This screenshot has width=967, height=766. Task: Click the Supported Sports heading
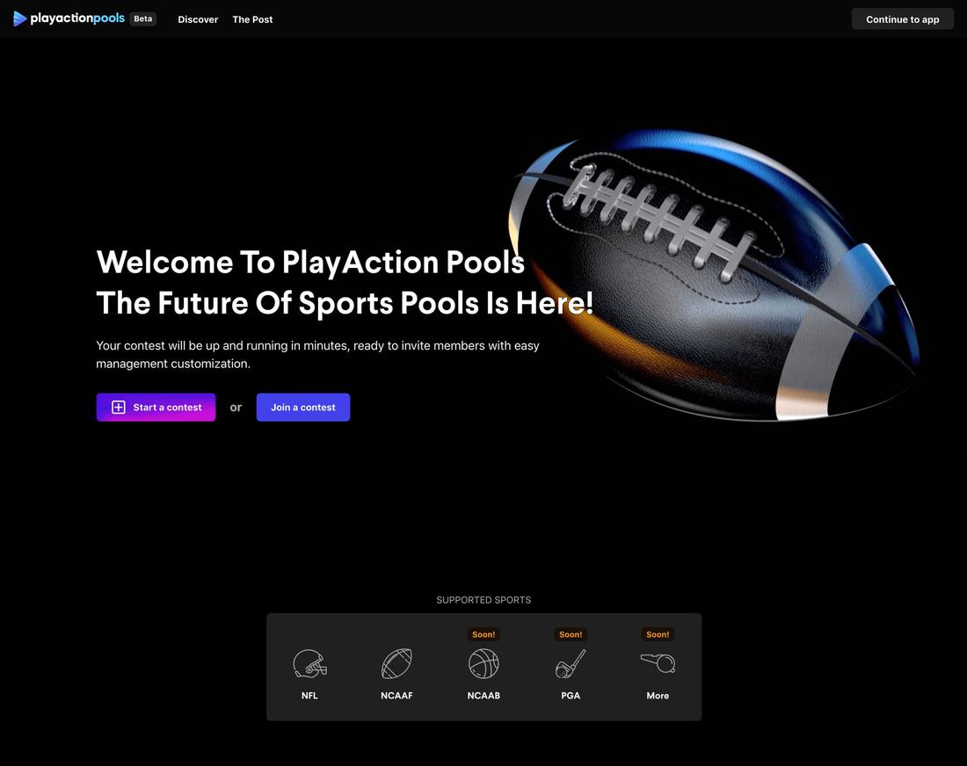[484, 600]
